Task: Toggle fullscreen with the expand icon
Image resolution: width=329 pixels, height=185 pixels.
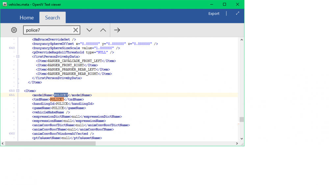Action: (x=238, y=13)
